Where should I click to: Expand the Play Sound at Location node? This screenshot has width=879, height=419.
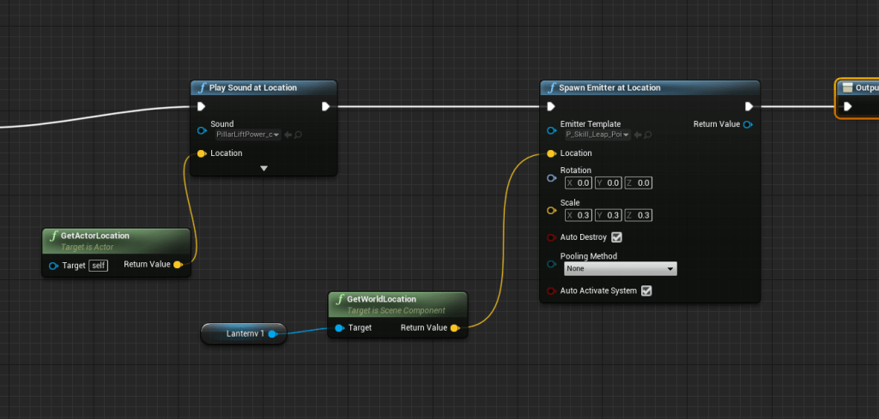(264, 169)
